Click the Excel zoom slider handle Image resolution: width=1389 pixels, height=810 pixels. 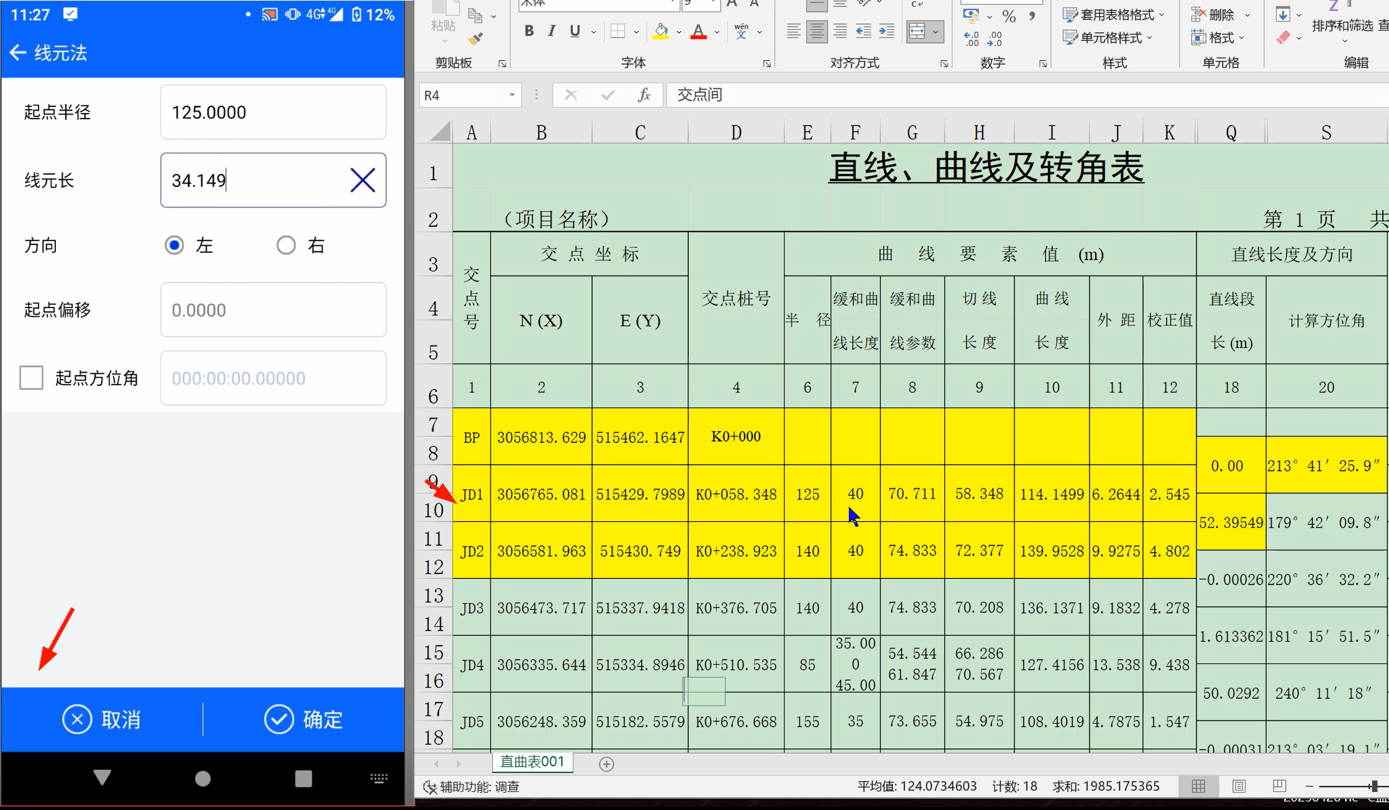(x=1374, y=786)
